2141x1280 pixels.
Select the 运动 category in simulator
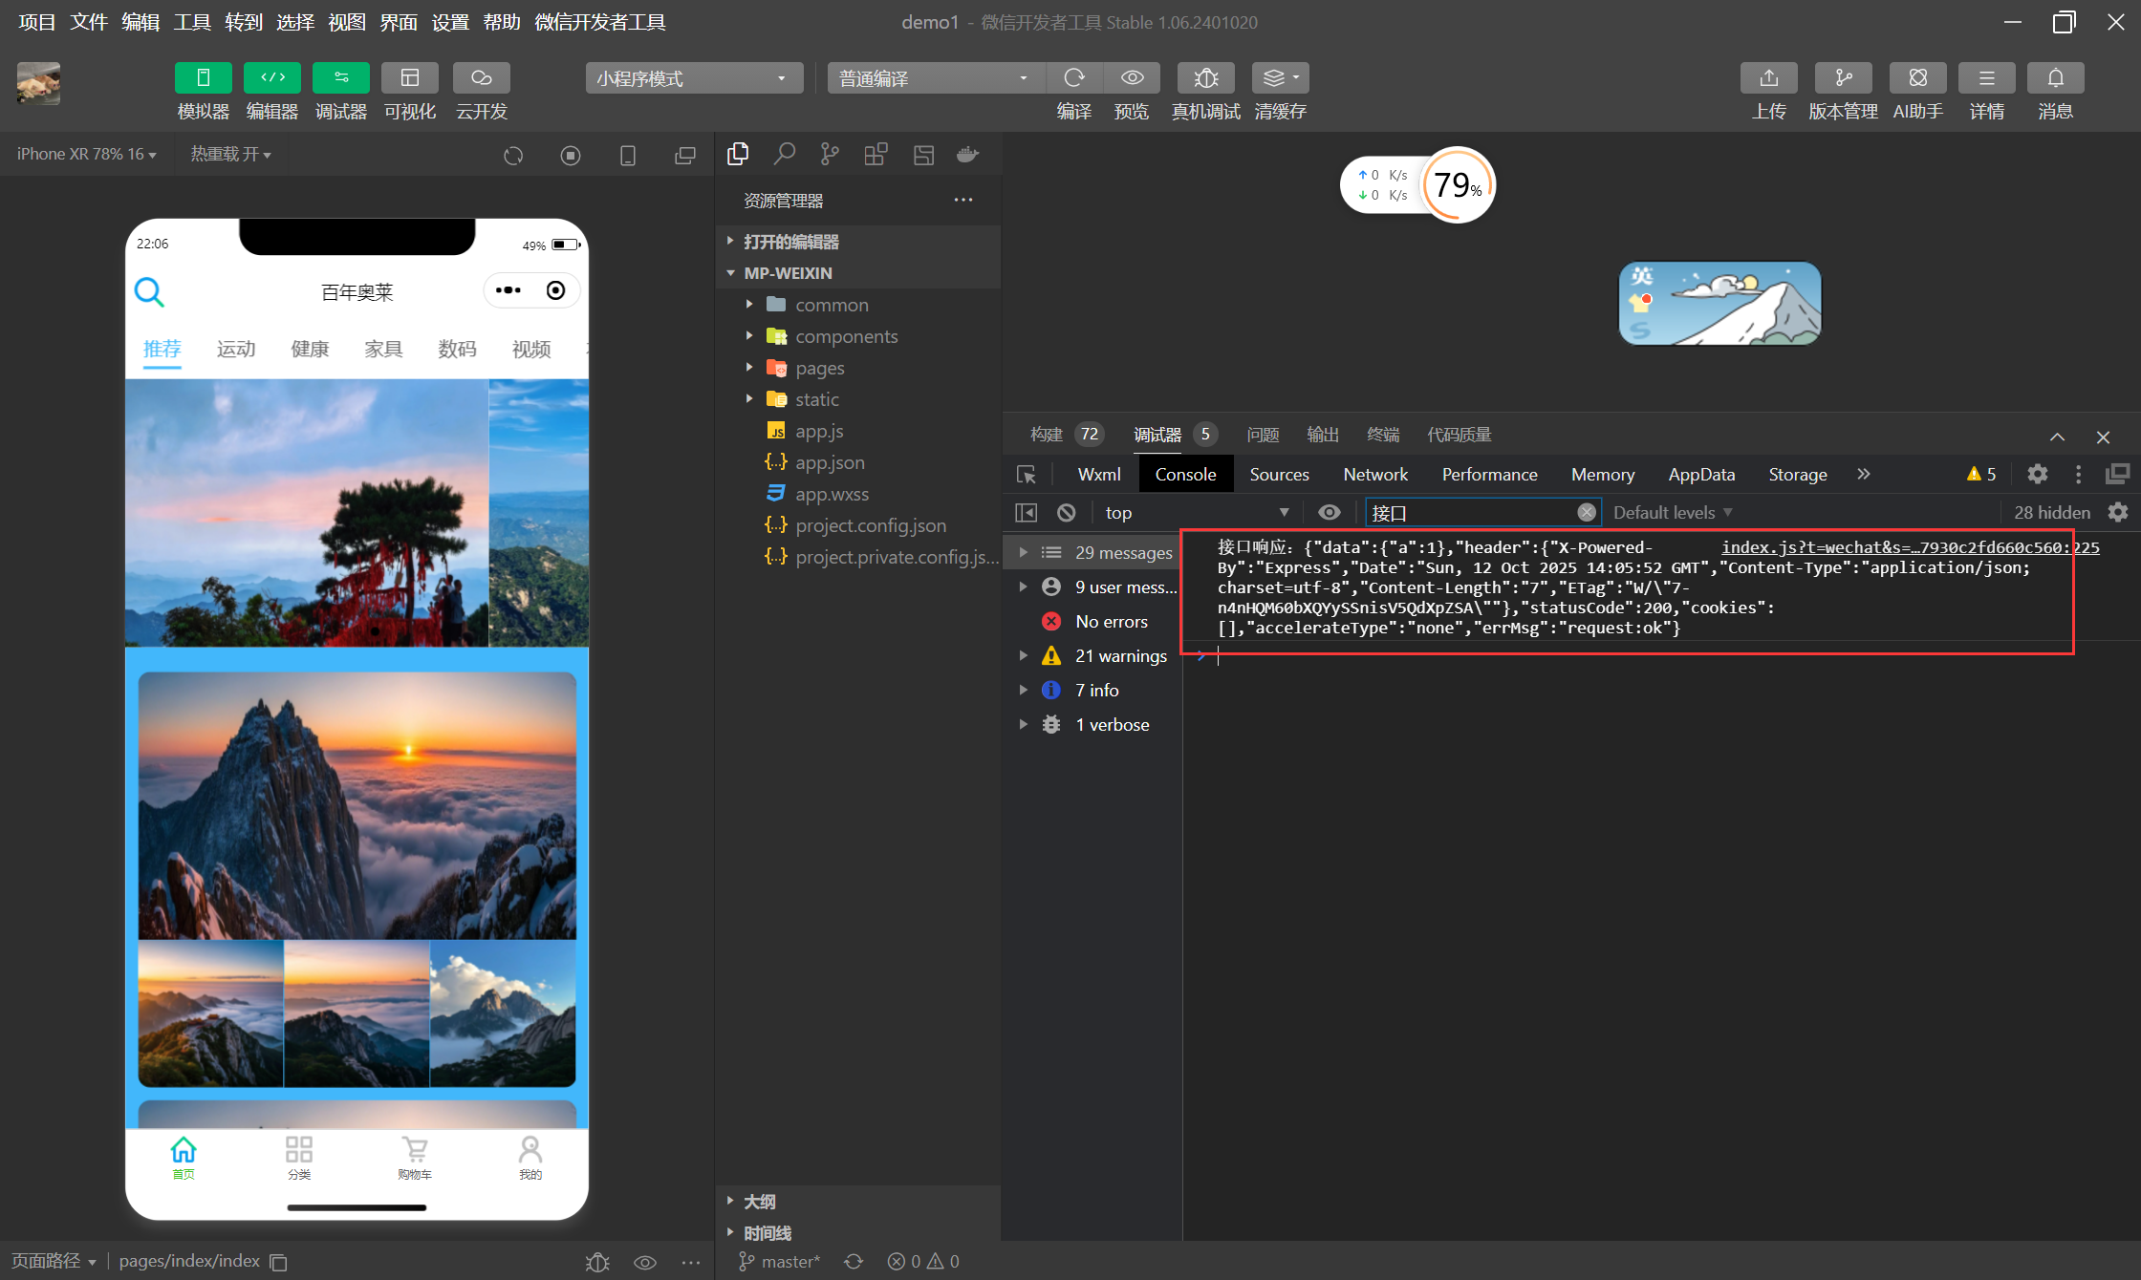click(x=236, y=350)
